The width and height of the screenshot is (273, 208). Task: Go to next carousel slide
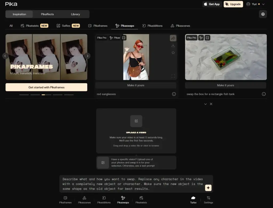(x=87, y=56)
